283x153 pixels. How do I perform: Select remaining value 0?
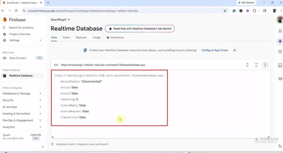77,99
